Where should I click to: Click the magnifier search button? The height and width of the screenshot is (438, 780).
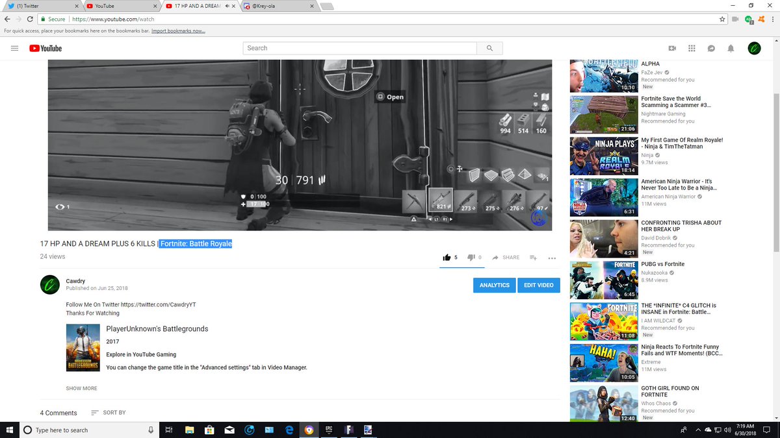point(489,48)
